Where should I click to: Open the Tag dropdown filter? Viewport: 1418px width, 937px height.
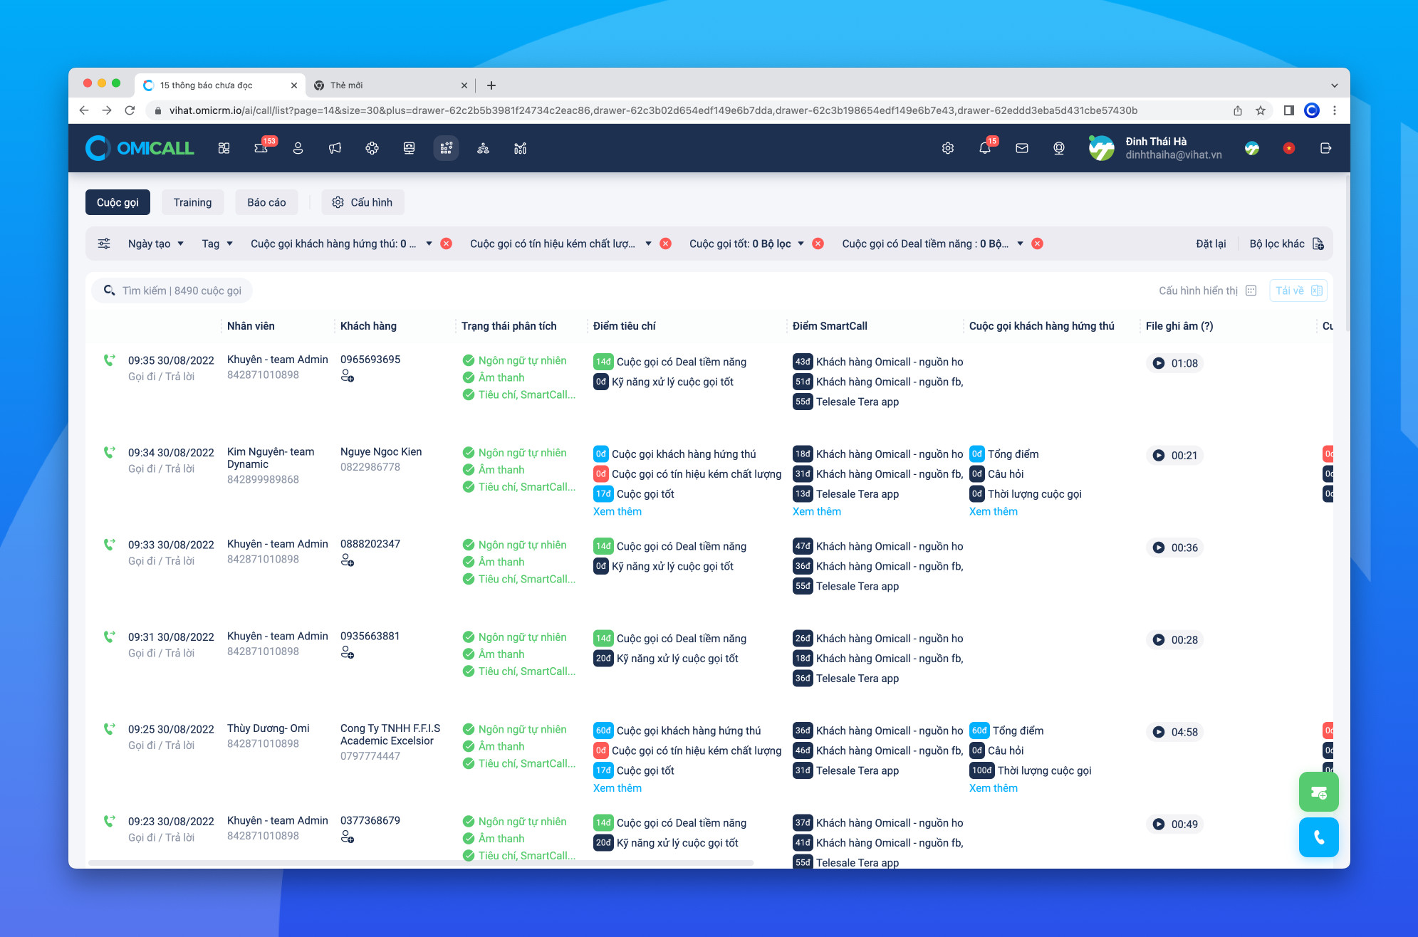[x=217, y=244]
